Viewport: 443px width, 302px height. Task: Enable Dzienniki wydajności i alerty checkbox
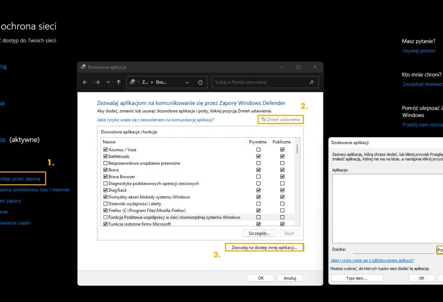(105, 204)
